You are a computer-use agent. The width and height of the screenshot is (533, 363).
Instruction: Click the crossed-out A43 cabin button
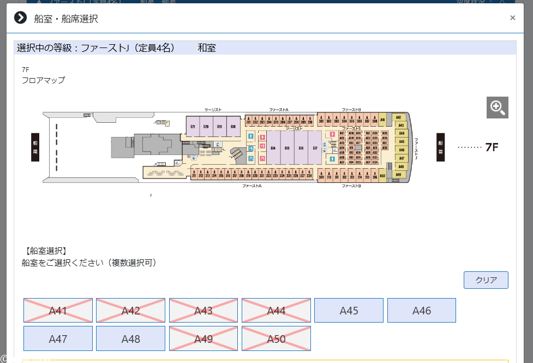[x=203, y=311]
